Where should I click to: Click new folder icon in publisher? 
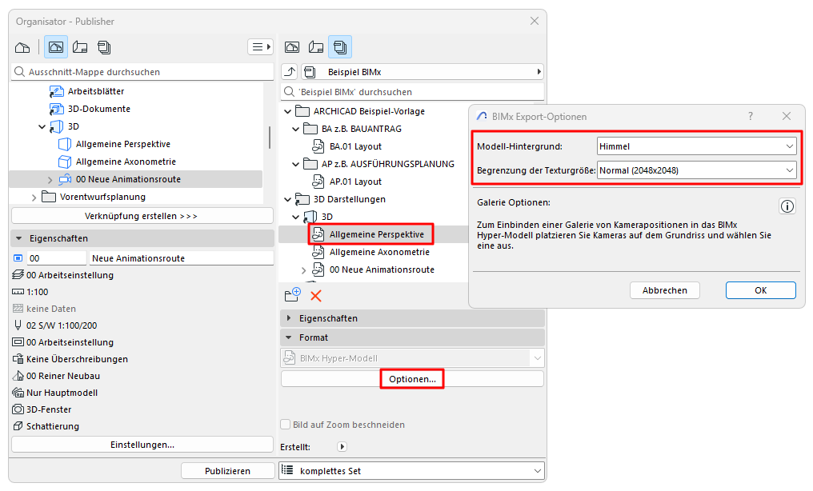click(x=292, y=295)
